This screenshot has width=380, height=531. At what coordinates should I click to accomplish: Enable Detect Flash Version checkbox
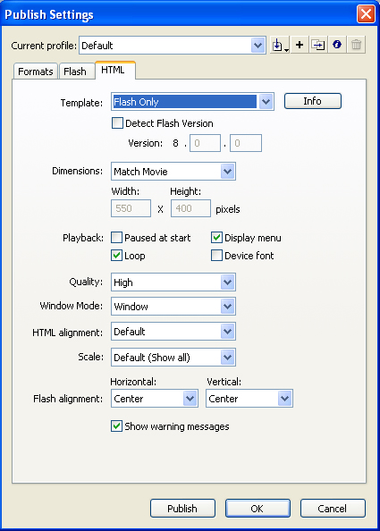117,123
